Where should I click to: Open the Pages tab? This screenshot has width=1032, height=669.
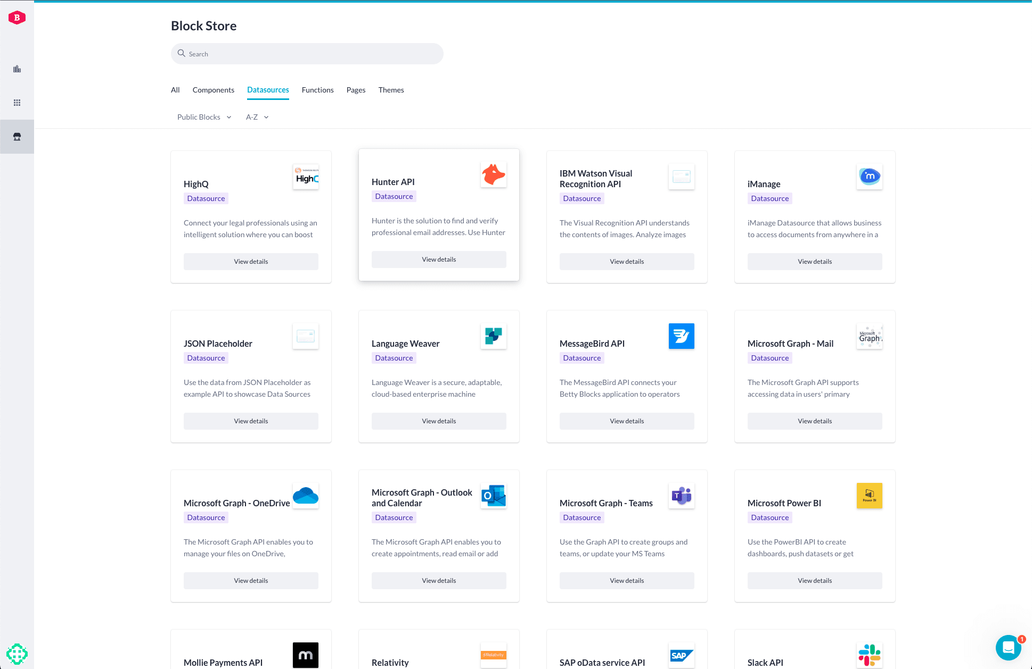pos(356,90)
